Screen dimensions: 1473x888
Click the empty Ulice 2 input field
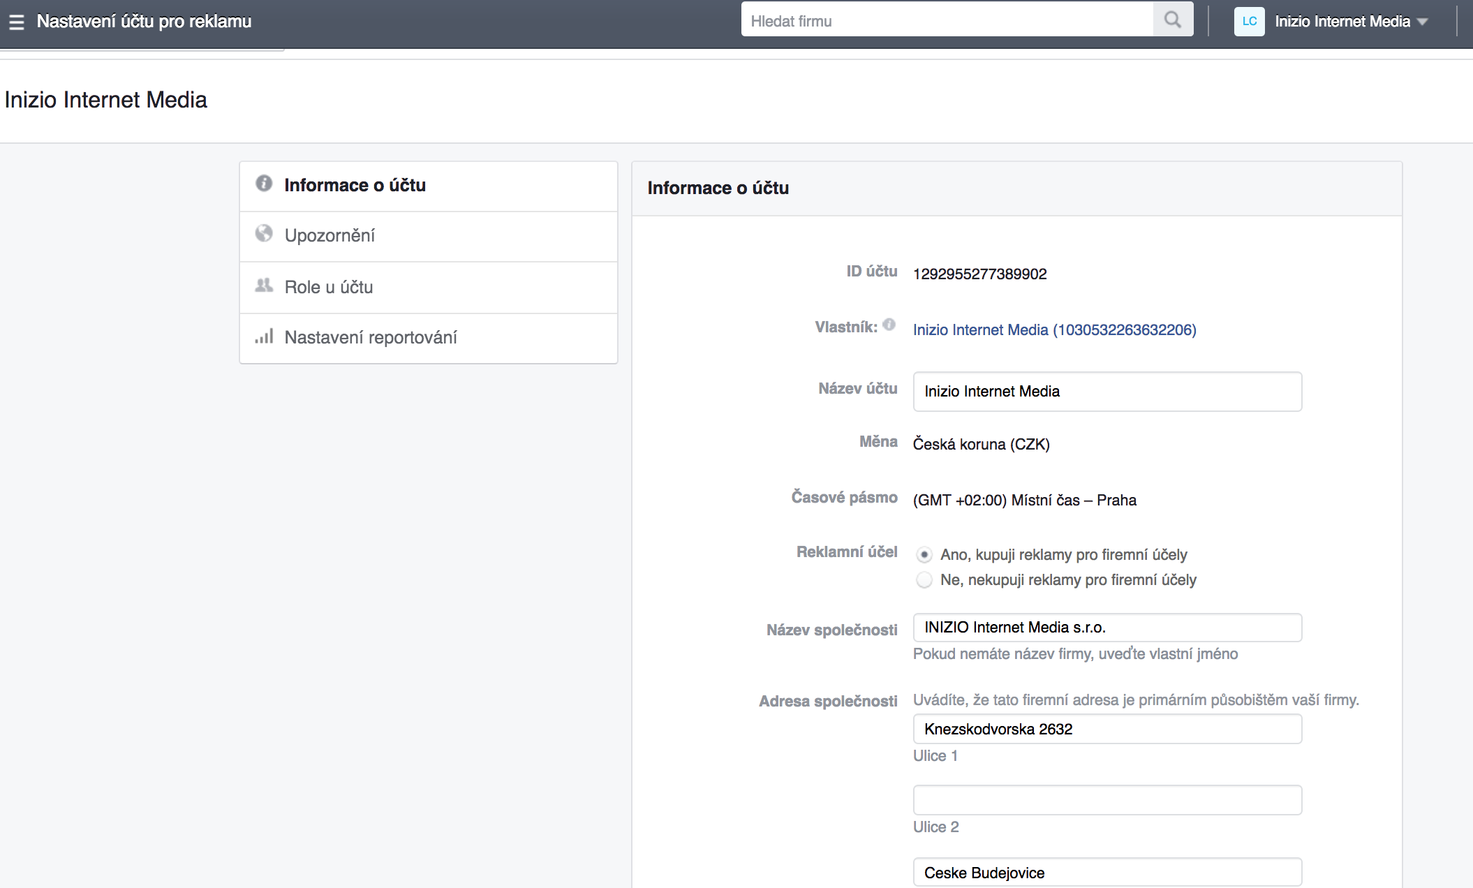coord(1107,800)
